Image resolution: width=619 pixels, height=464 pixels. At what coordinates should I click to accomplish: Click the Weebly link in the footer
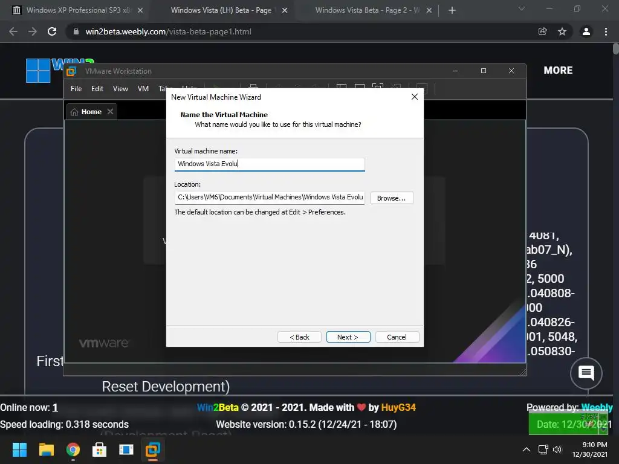click(597, 407)
